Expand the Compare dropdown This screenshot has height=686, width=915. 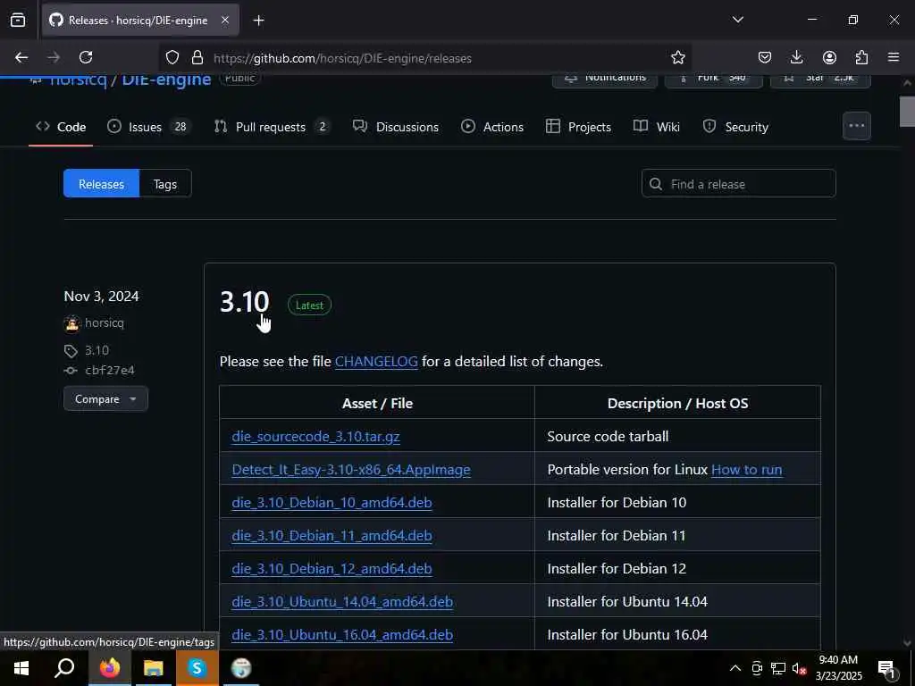click(x=105, y=399)
